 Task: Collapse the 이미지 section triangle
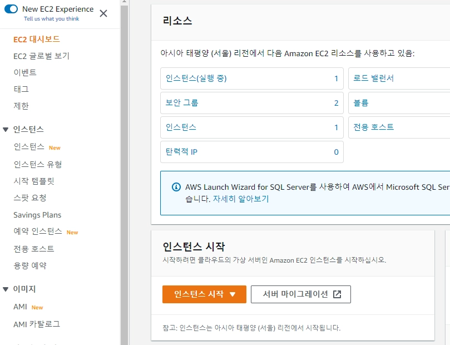click(x=6, y=289)
